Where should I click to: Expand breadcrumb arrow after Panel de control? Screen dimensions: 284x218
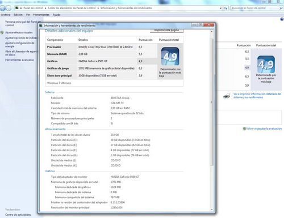45,8
